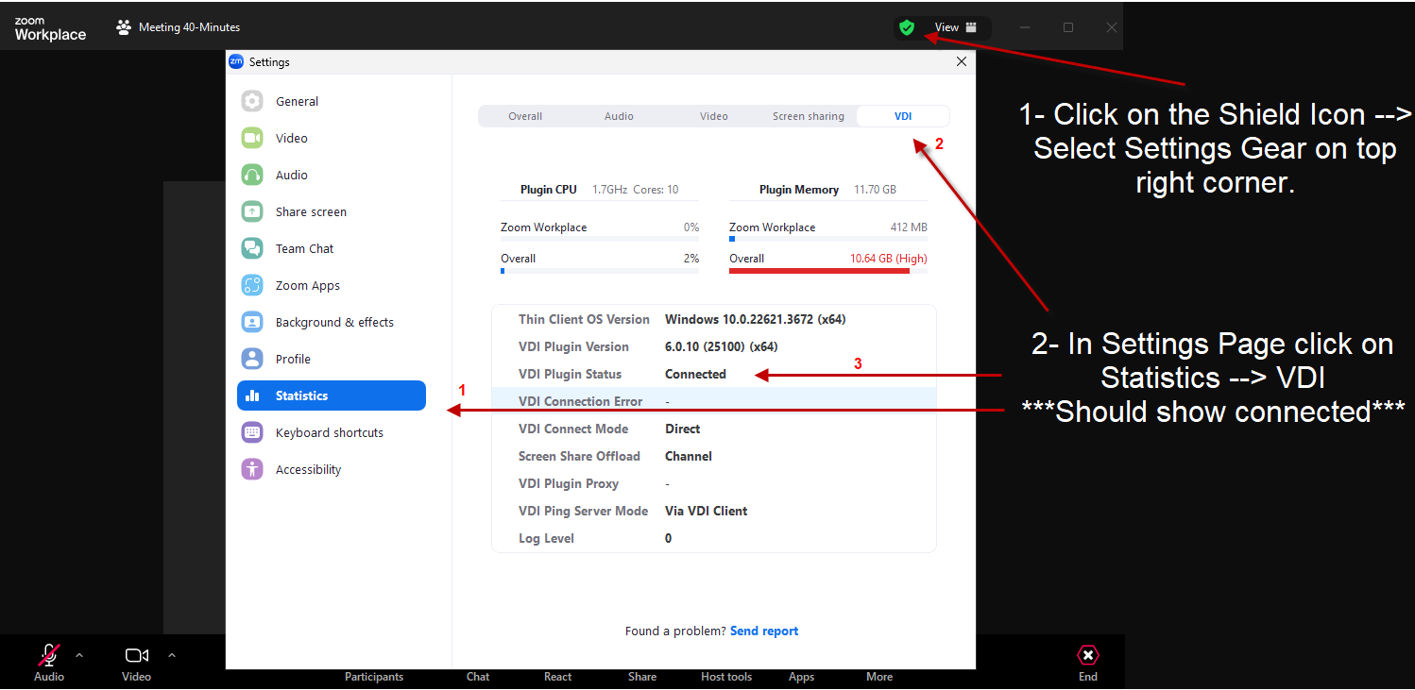Image resolution: width=1415 pixels, height=690 pixels.
Task: Maximize the Zoom meeting window
Action: [x=1068, y=27]
